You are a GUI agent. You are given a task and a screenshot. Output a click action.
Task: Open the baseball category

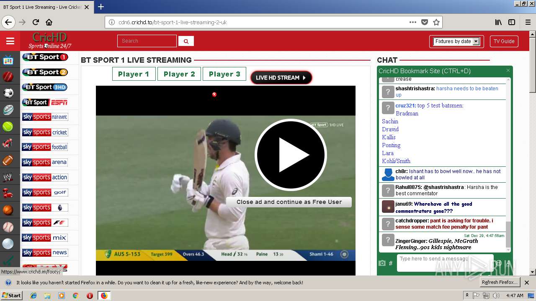point(8,227)
